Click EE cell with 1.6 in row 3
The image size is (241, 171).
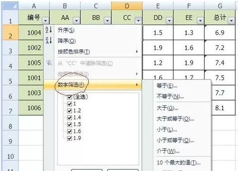point(189,48)
